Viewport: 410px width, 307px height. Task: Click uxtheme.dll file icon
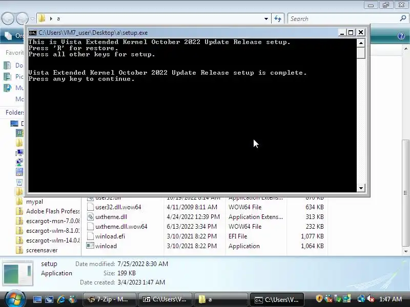(90, 216)
